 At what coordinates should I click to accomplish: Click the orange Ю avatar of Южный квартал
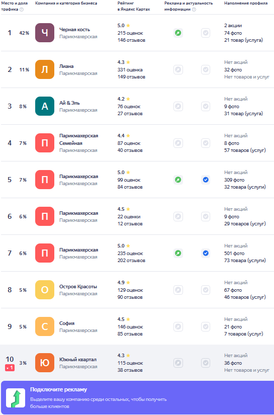tap(45, 363)
